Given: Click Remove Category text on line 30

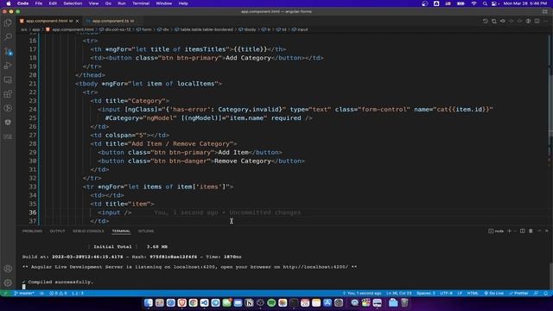Looking at the screenshot, I should click(x=243, y=162).
